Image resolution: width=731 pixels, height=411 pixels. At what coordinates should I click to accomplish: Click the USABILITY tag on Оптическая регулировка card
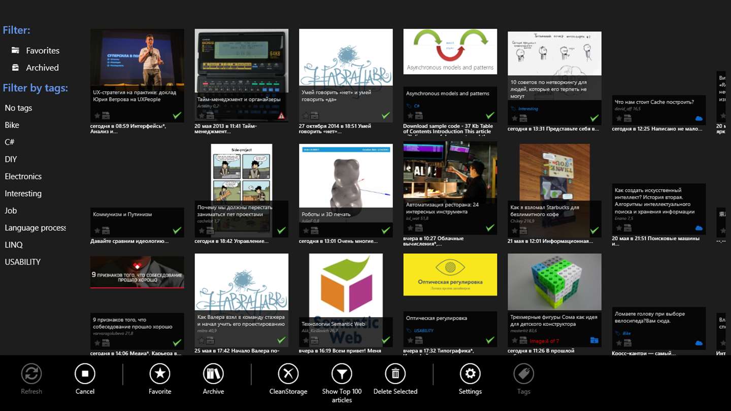click(424, 331)
